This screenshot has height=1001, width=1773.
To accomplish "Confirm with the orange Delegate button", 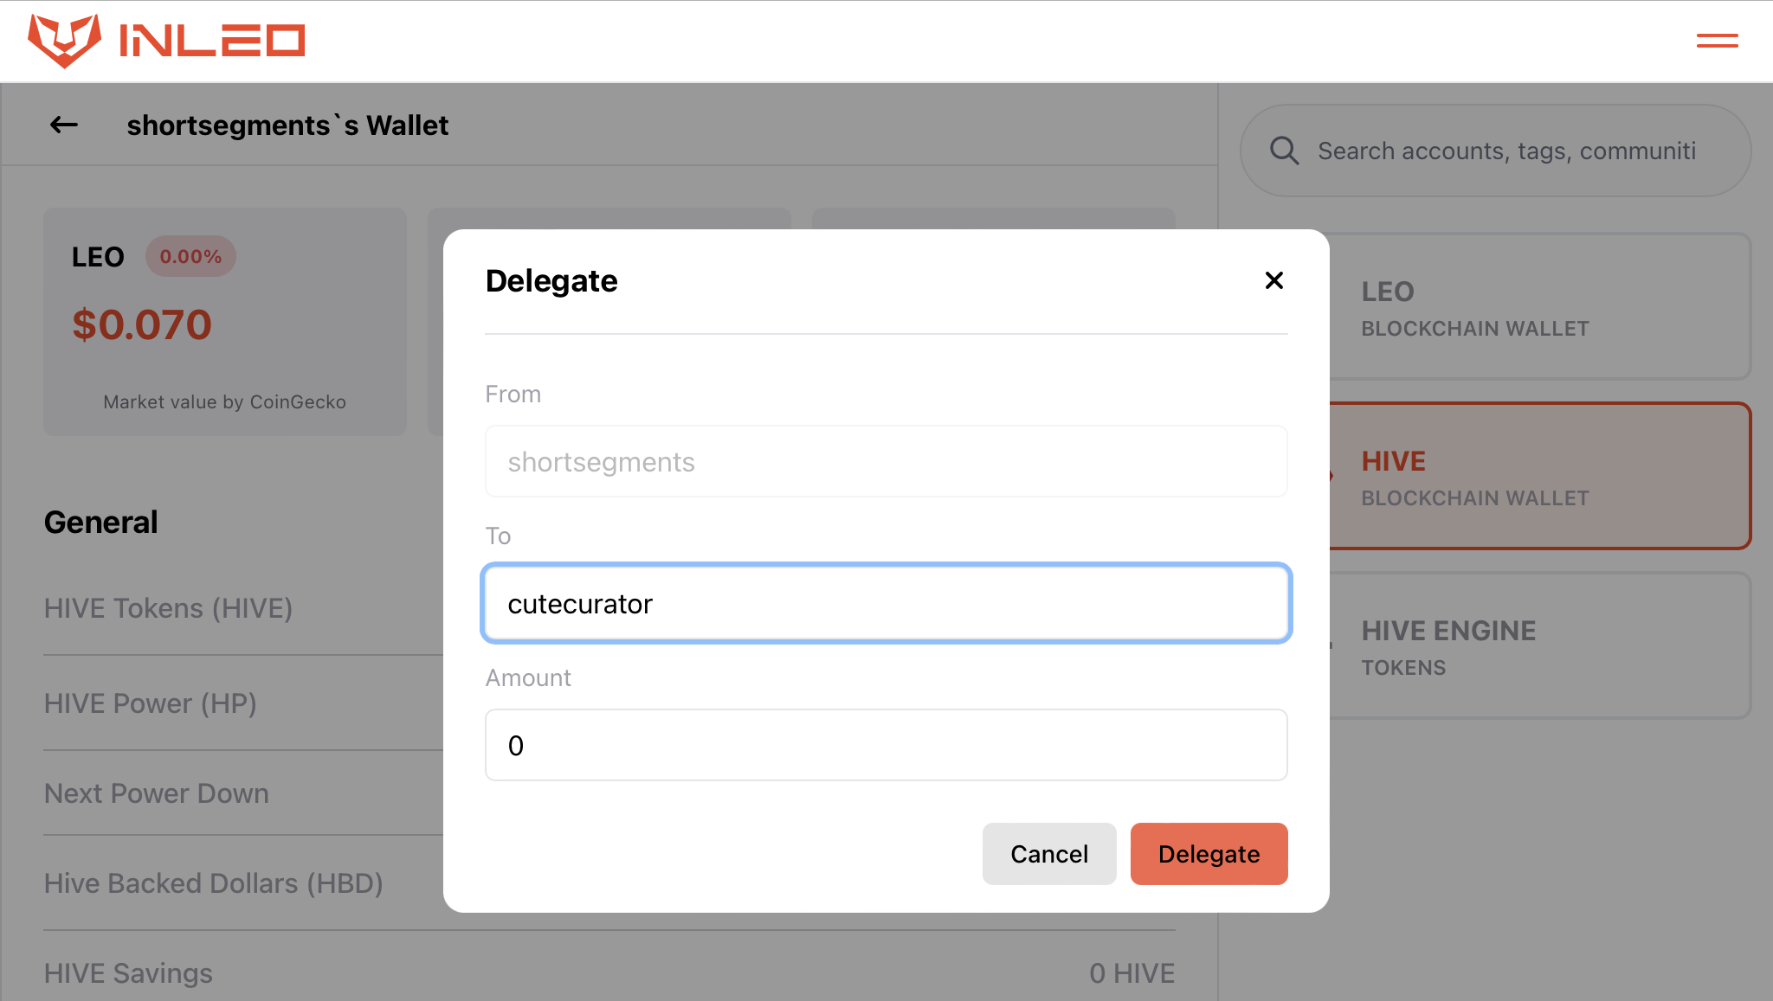I will [x=1209, y=854].
